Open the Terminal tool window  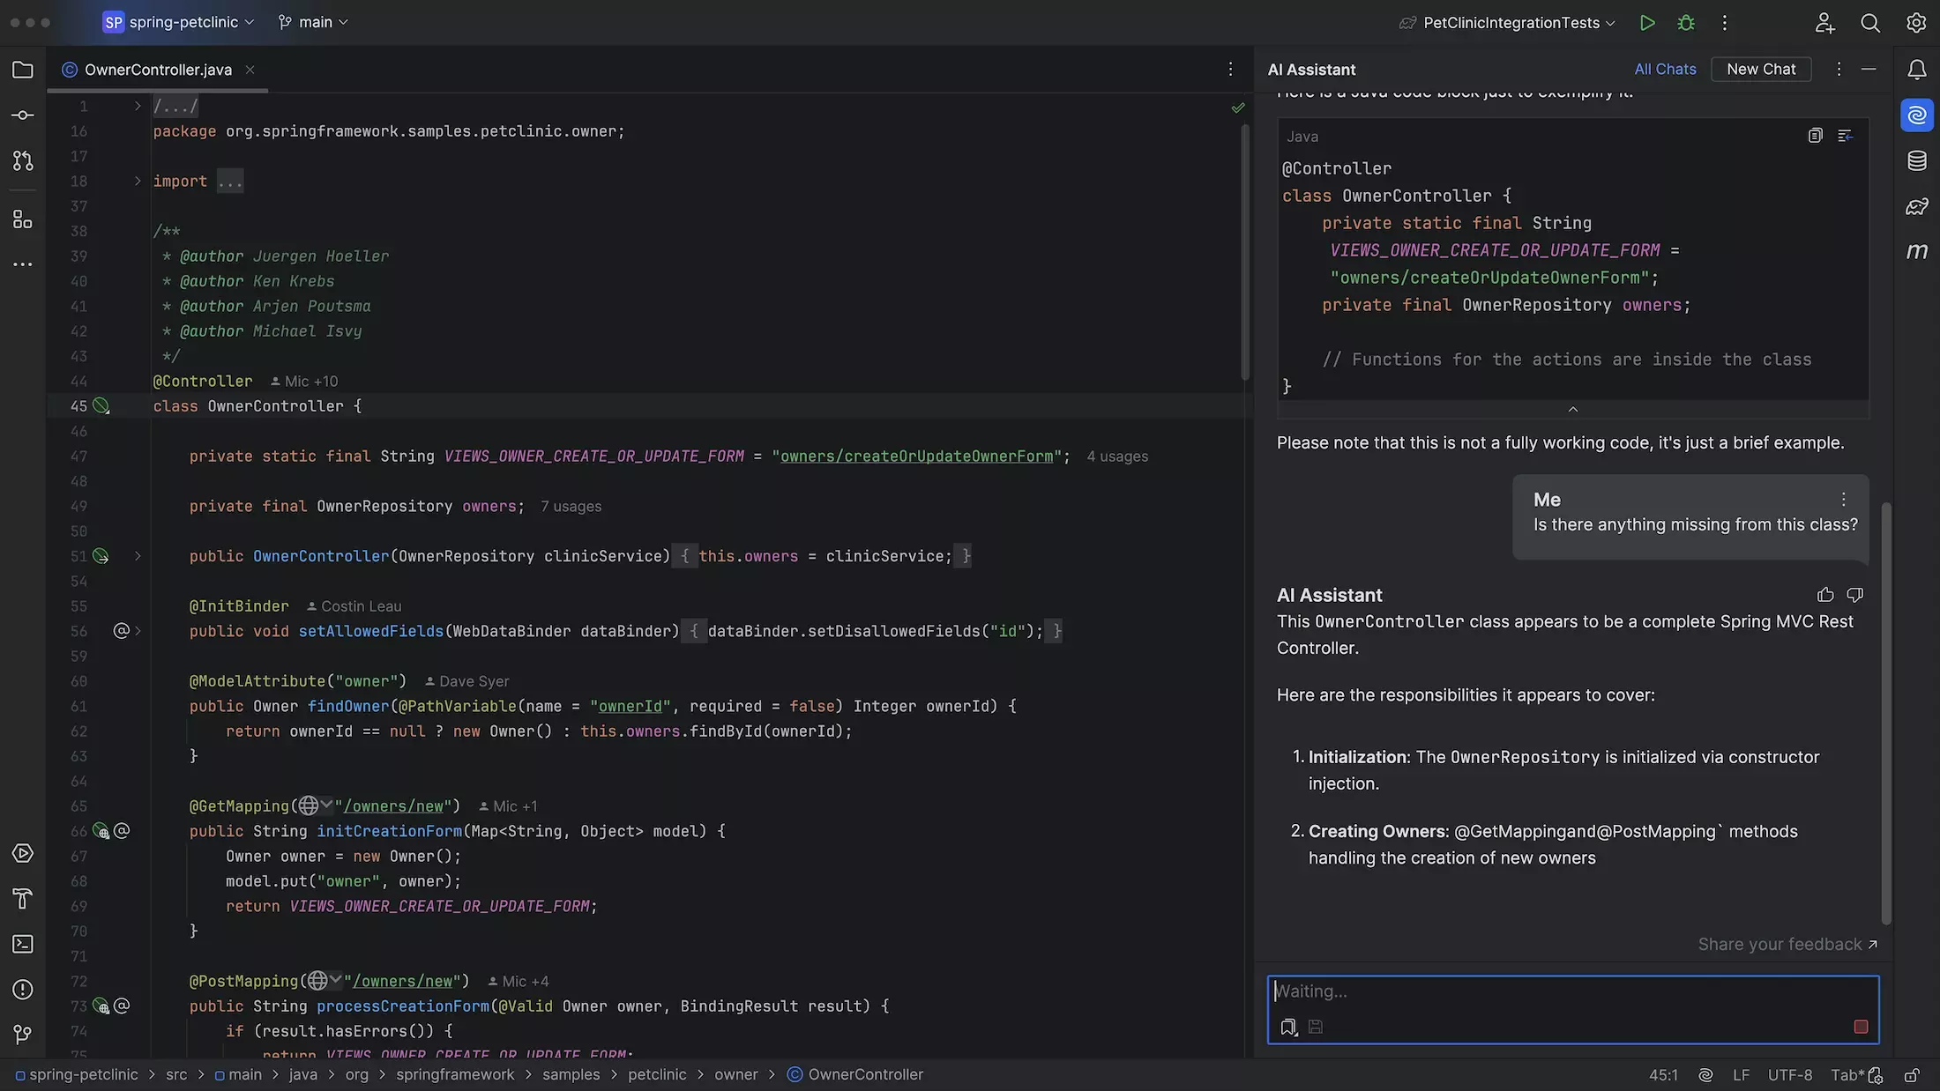pyautogui.click(x=22, y=943)
